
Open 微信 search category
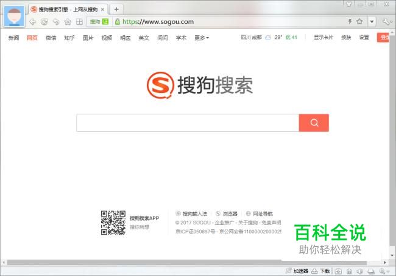point(51,38)
